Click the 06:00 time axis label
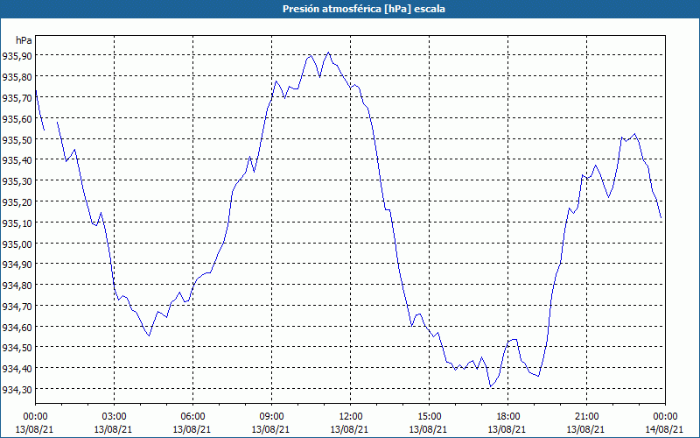The width and height of the screenshot is (700, 438). coord(192,417)
